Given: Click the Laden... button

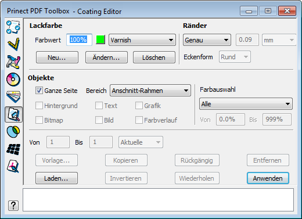Looking at the screenshot, I should click(x=56, y=178).
